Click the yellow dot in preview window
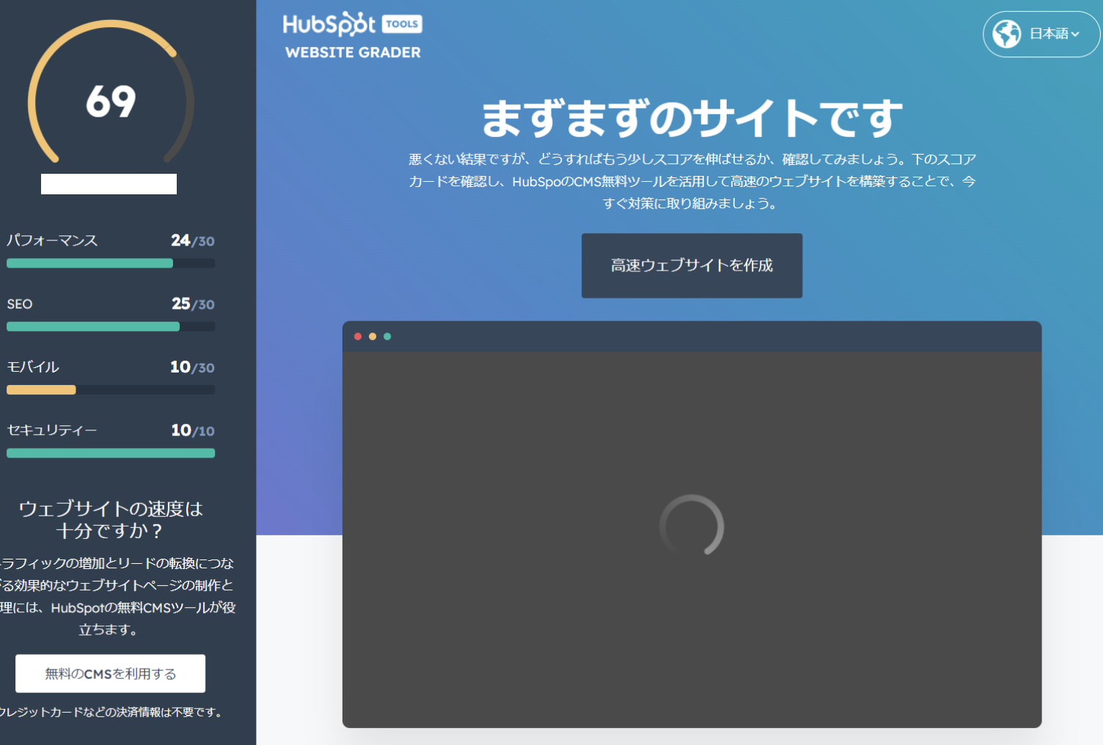 [373, 337]
